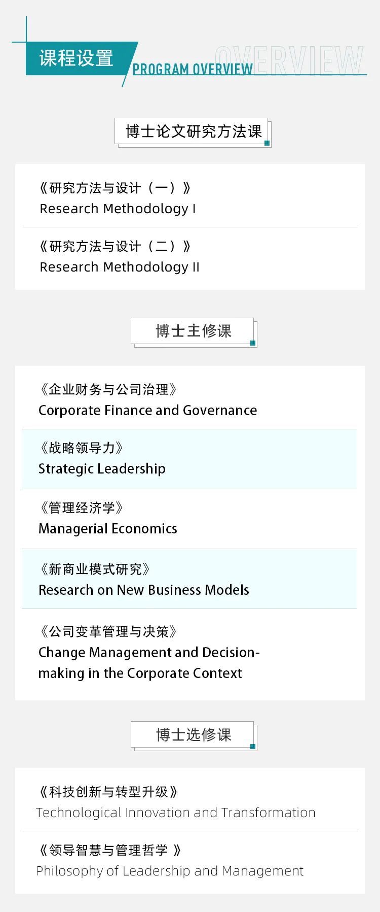Screen dimensions: 380x912
Task: Select the 博士主修课 section label
Action: 193,331
